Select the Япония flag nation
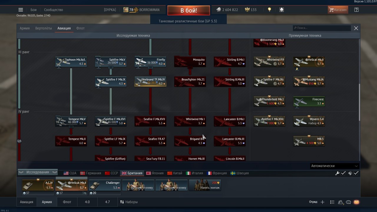This screenshot has width=377, height=212. coord(155,173)
